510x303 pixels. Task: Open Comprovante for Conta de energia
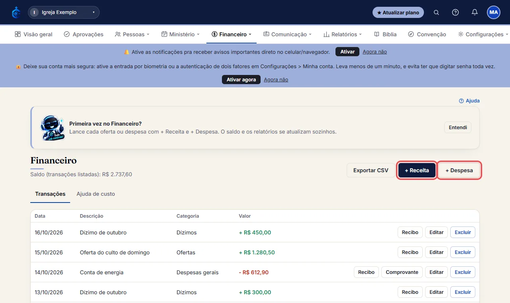[x=402, y=272]
